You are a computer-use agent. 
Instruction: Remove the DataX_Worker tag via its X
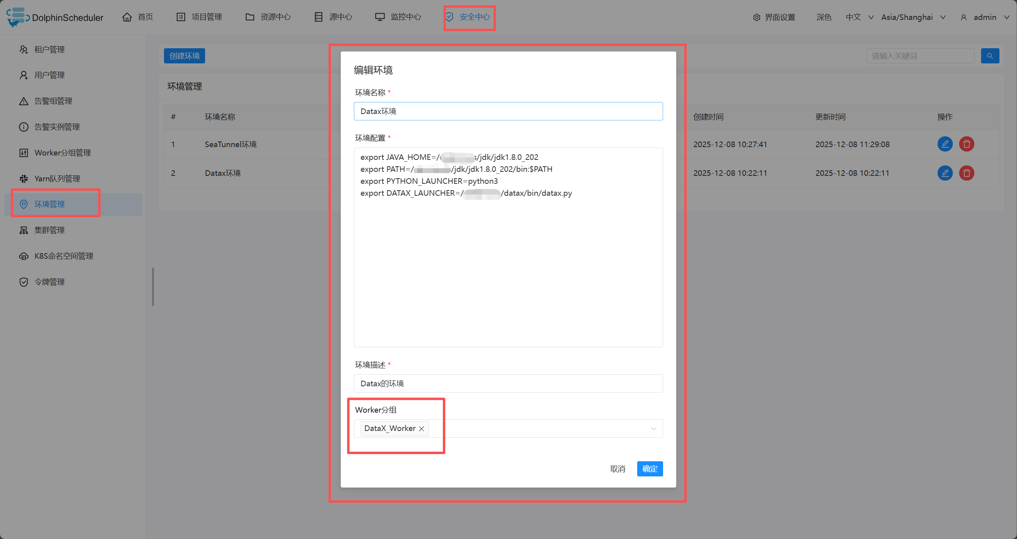click(x=421, y=429)
